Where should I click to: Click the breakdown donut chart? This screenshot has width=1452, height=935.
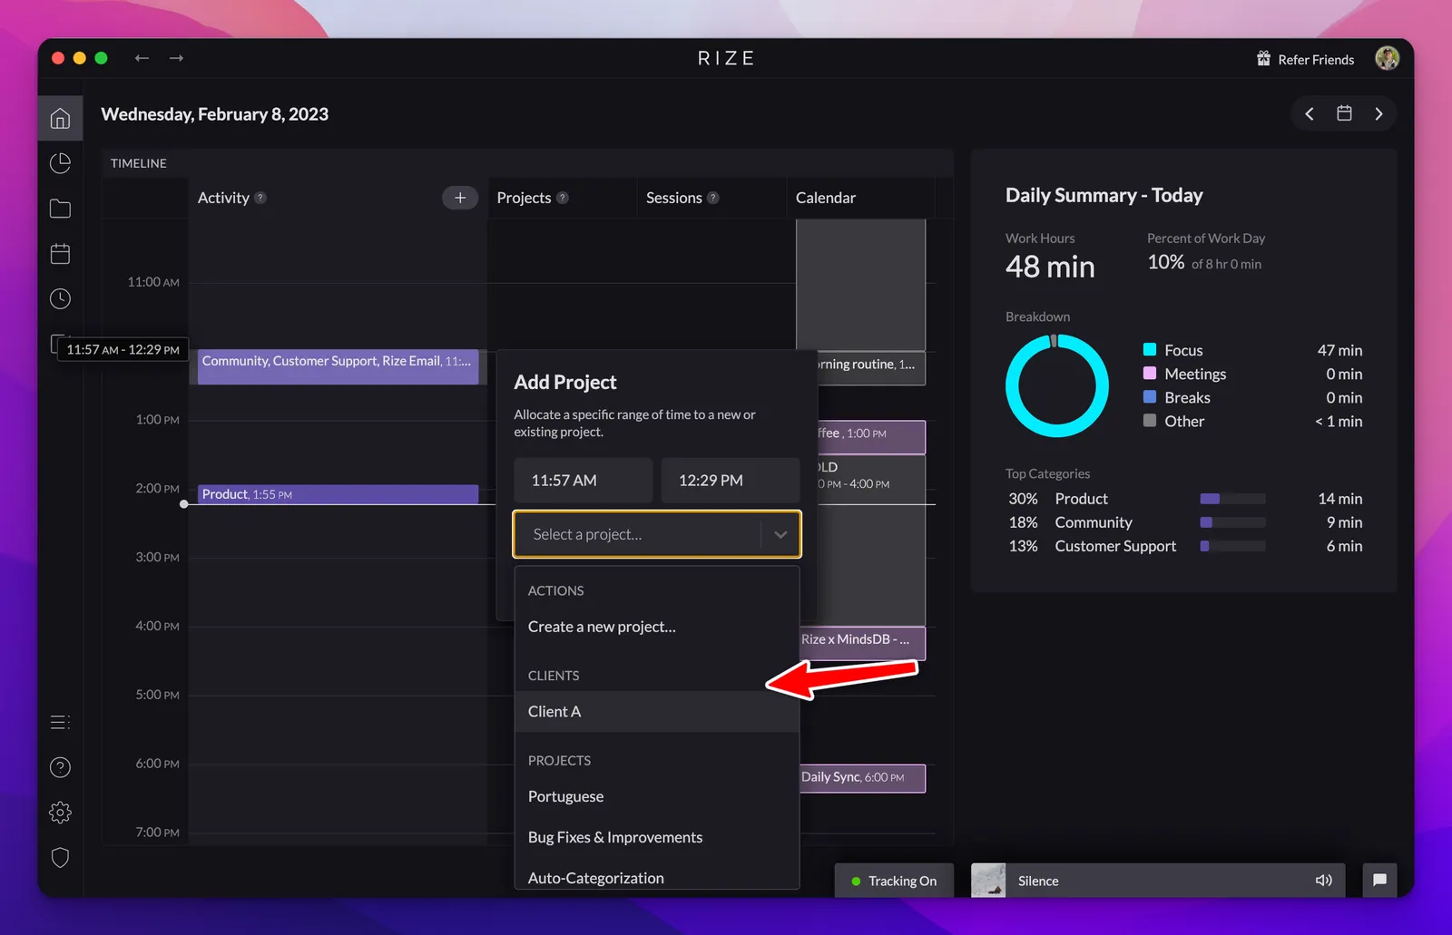[1057, 385]
